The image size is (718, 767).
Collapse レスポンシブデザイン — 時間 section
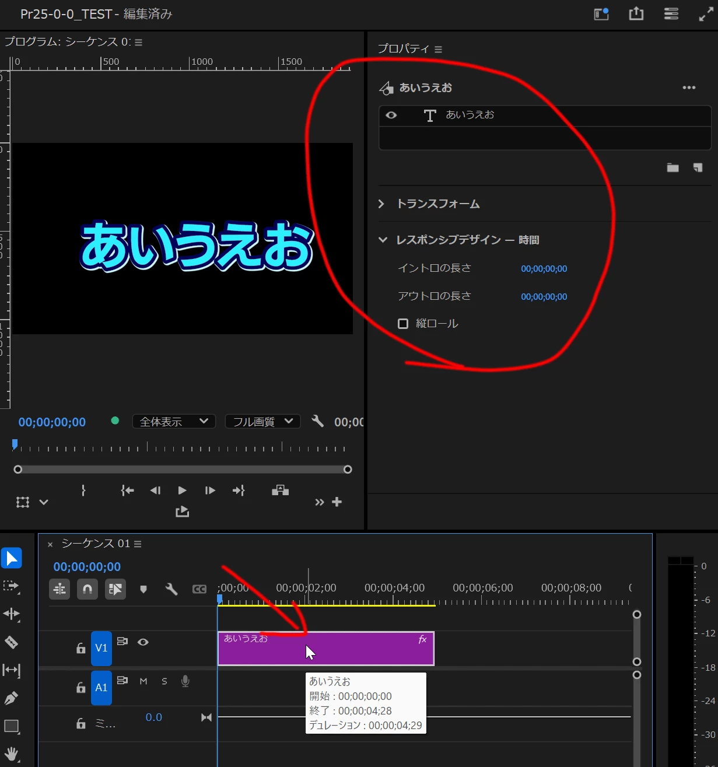[x=383, y=240]
